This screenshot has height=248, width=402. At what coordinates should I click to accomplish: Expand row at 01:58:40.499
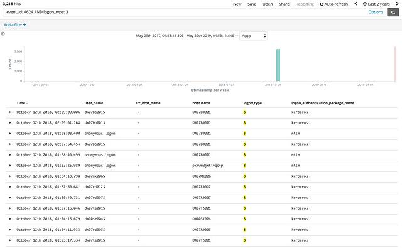[10, 155]
